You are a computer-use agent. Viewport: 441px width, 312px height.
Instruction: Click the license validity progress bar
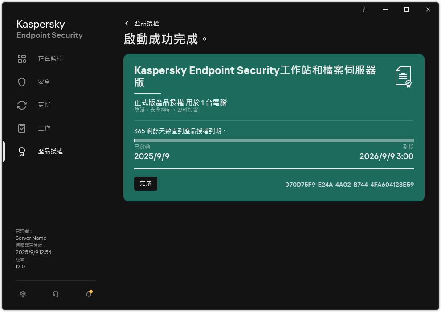pyautogui.click(x=274, y=140)
